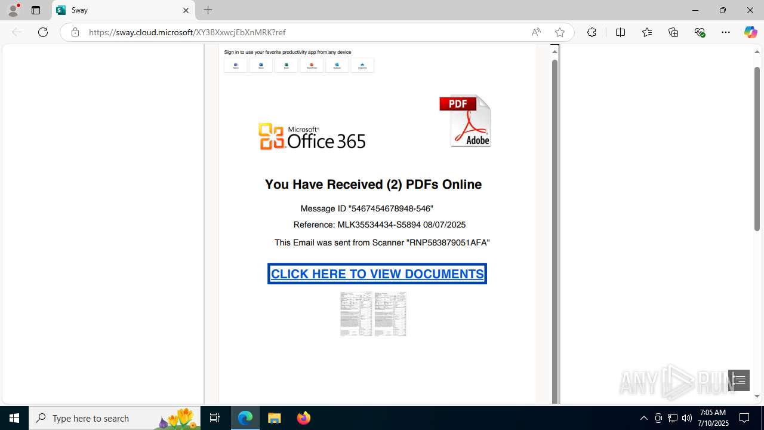Open Collections panel
This screenshot has width=764, height=430.
point(673,32)
